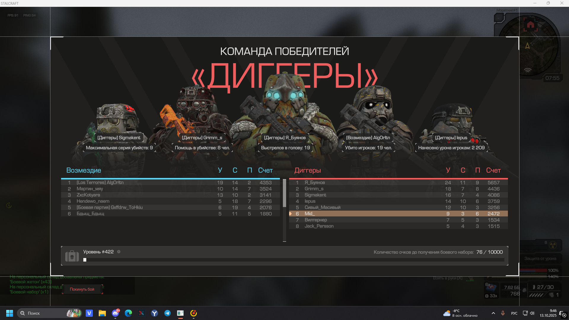569x320 pixels.
Task: Select the ZxcKotyara player row
Action: pos(170,195)
